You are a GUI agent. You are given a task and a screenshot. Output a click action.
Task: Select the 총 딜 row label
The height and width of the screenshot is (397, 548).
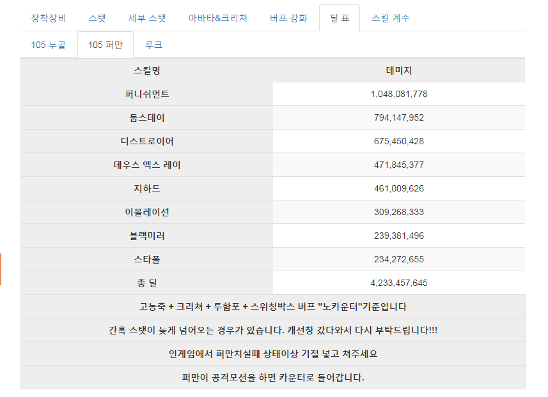[147, 283]
